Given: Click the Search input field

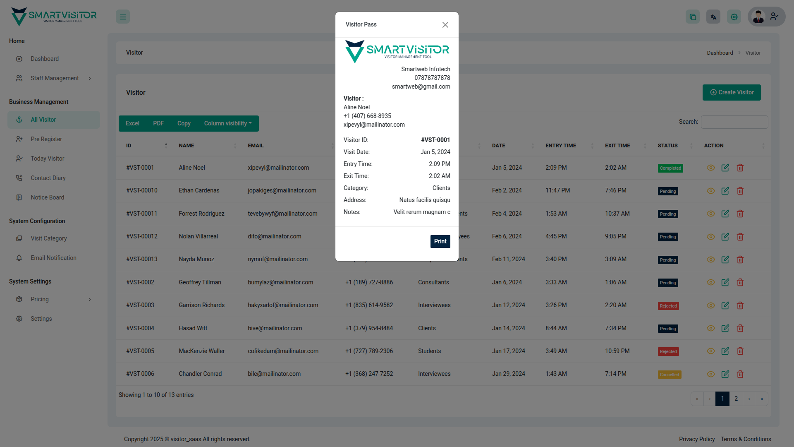Looking at the screenshot, I should pyautogui.click(x=734, y=122).
